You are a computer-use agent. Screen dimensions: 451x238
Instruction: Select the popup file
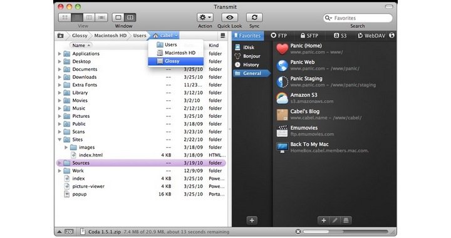pos(142,194)
